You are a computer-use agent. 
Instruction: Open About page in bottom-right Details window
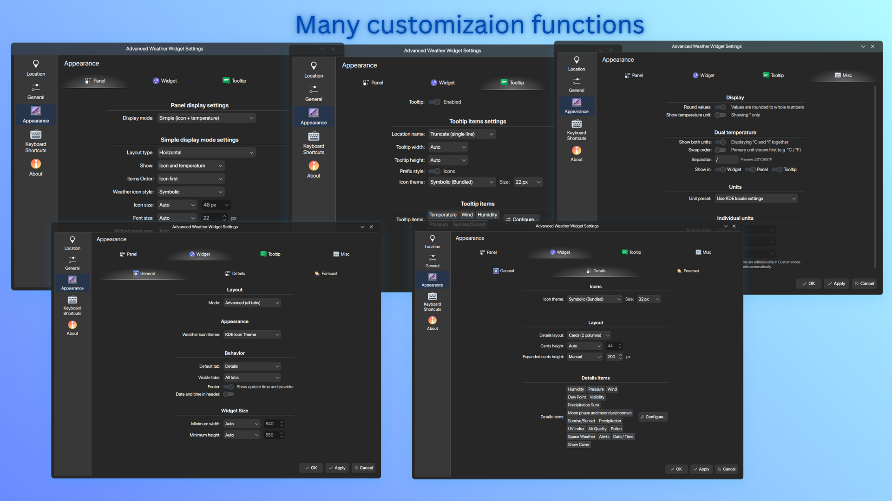tap(432, 323)
